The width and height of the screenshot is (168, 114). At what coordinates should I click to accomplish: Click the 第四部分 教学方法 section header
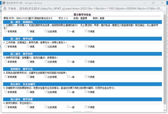[x=82, y=69]
